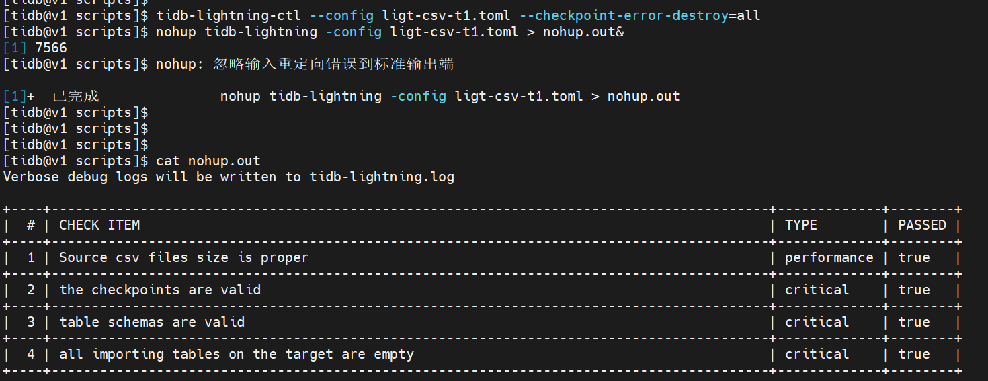Click "all importing tables on the target are empty"
Screen dimensions: 988x381
[236, 355]
